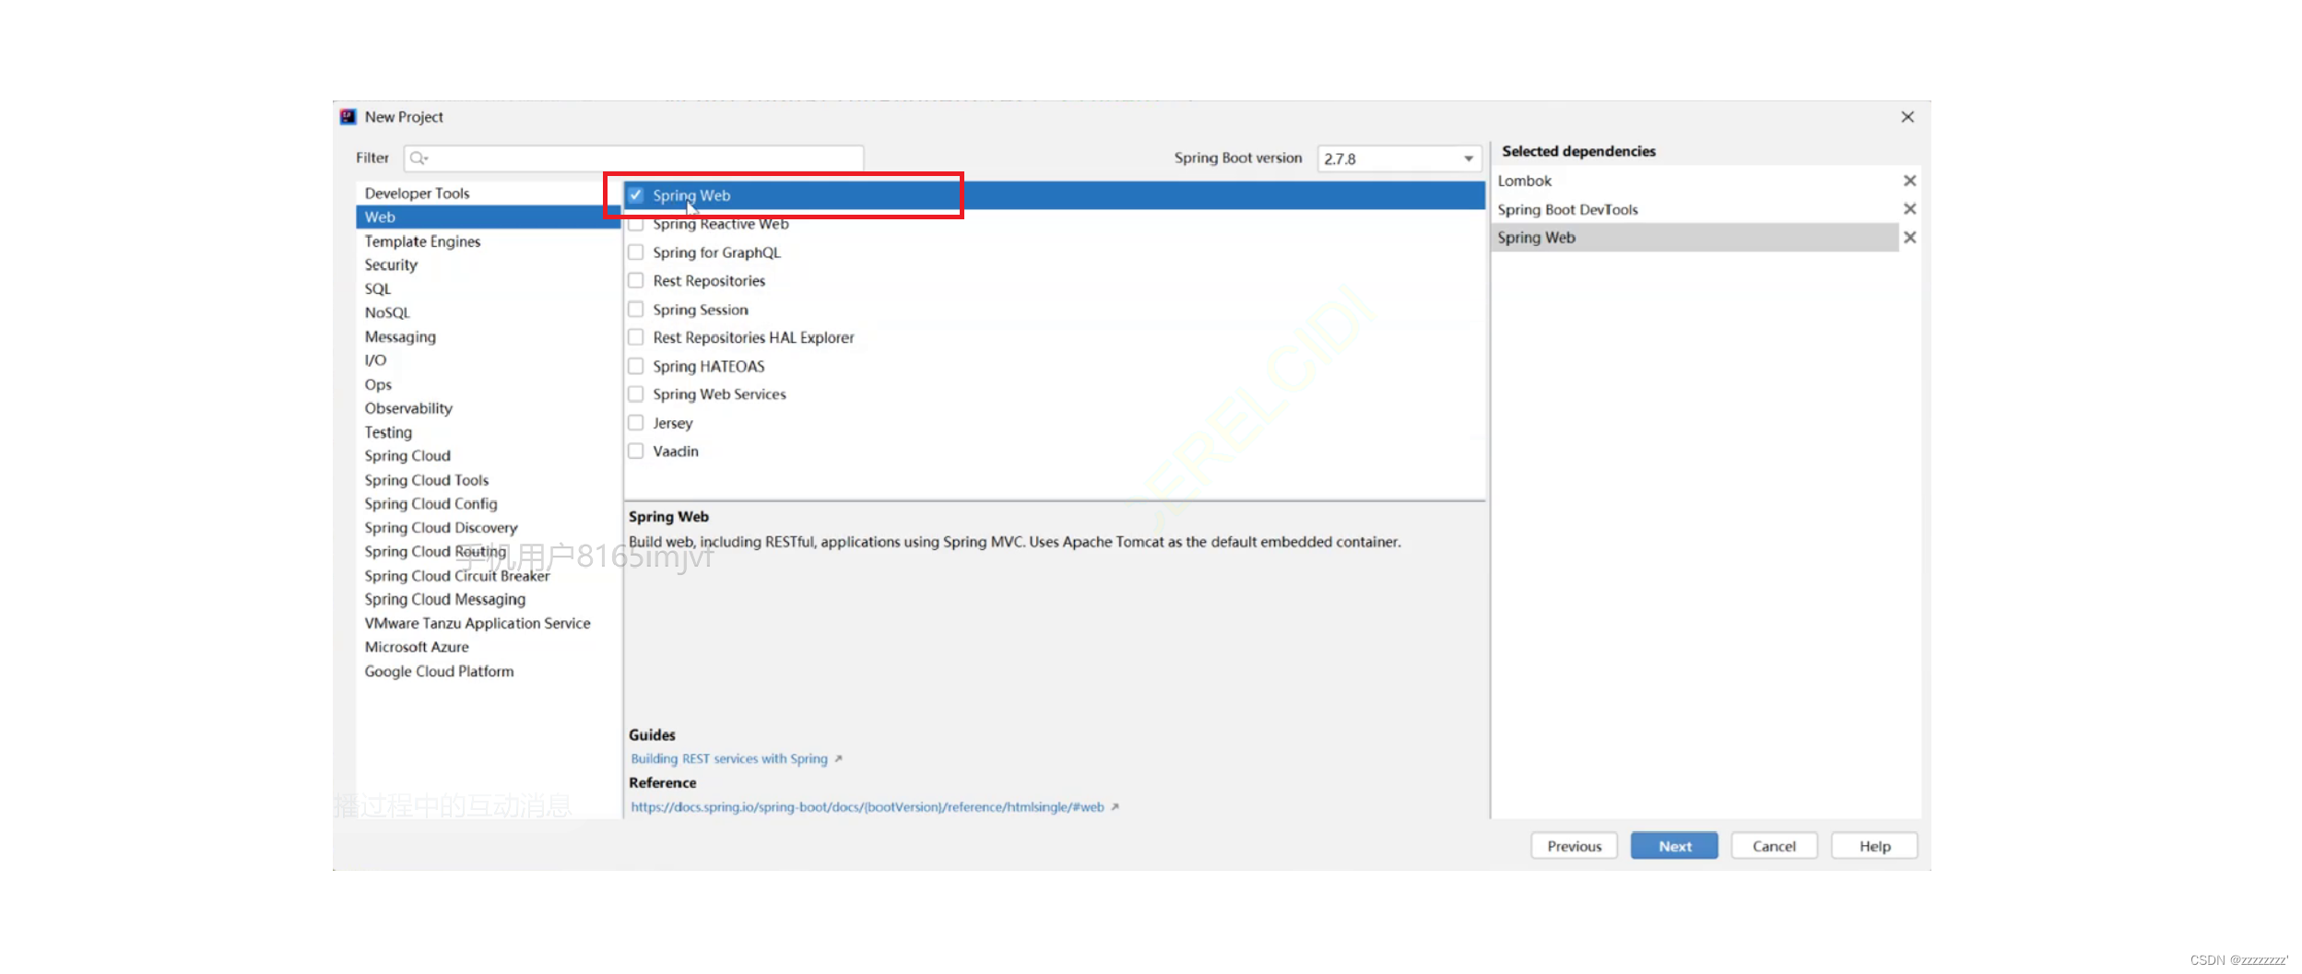Tick the Jersey checkbox
Screen dimensions: 2302x974
pos(636,423)
